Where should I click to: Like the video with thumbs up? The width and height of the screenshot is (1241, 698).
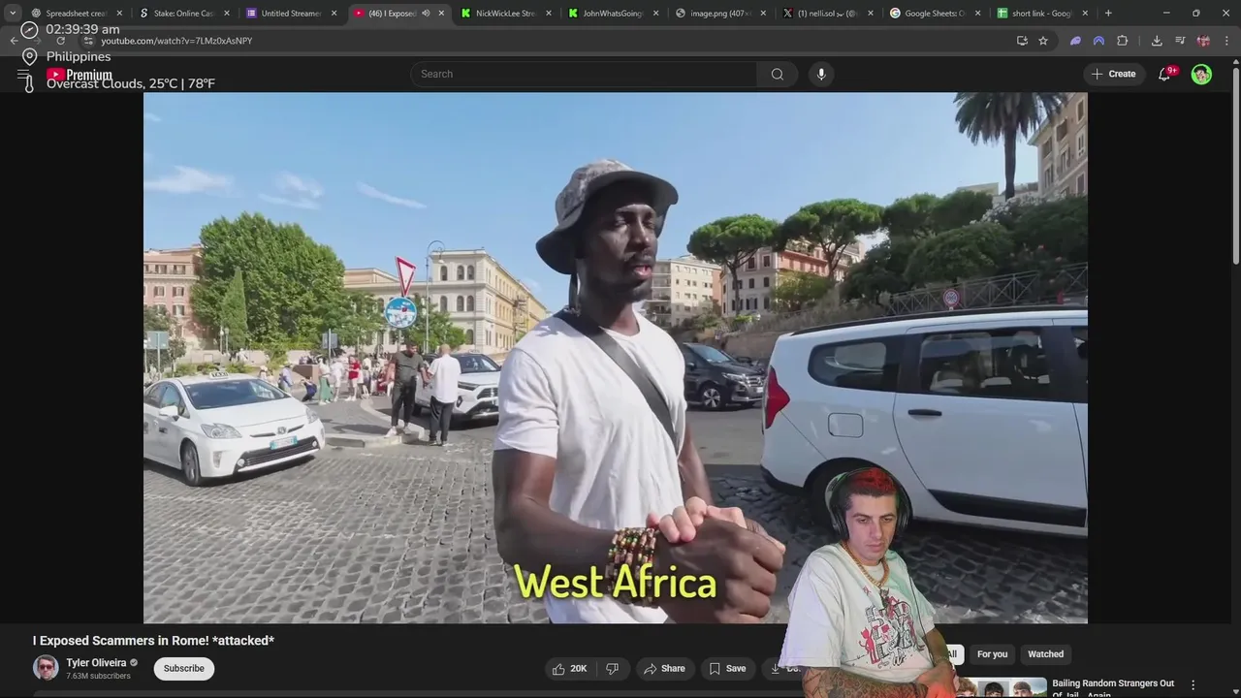(x=570, y=669)
